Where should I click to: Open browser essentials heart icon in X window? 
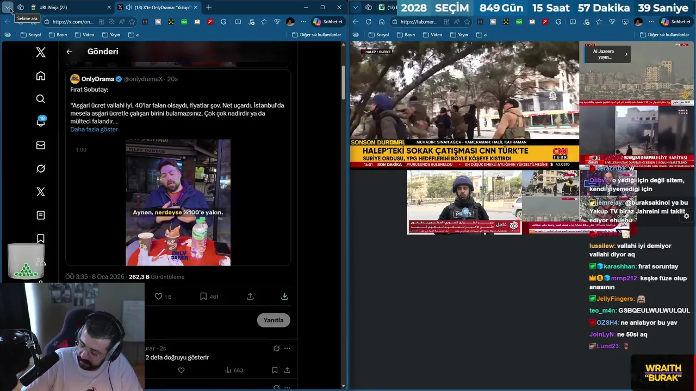pyautogui.click(x=277, y=22)
